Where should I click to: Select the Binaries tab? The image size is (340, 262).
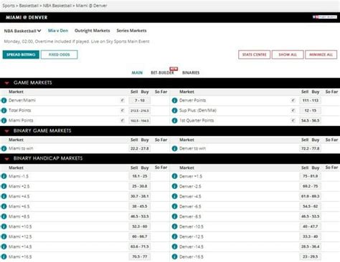coord(191,72)
